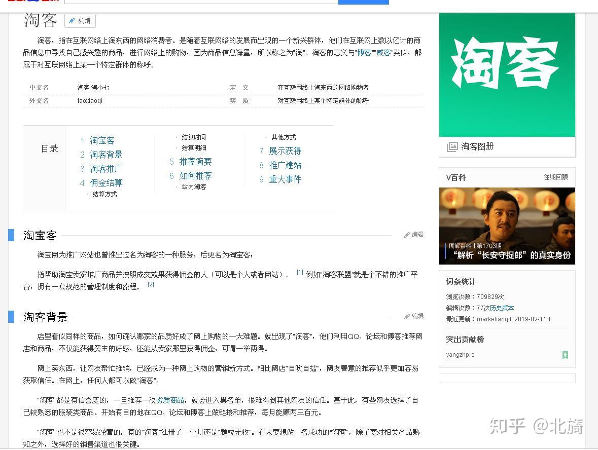
Task: Click the 淘客背景 section heading
Action: pyautogui.click(x=45, y=317)
